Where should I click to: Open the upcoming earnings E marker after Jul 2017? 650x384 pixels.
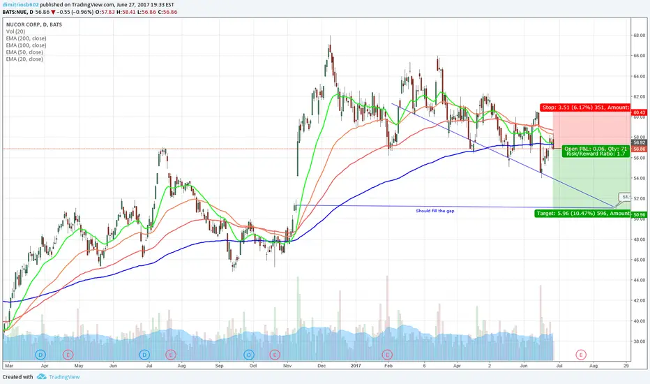[581, 355]
